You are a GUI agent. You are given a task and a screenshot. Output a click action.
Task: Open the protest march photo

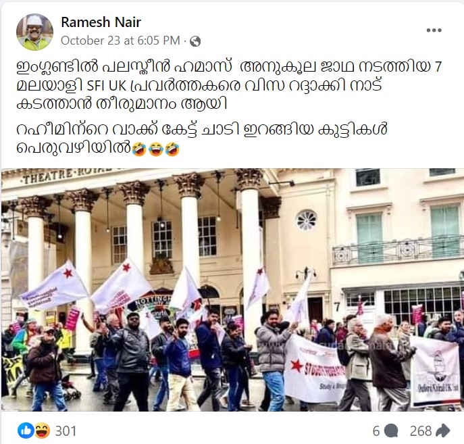[x=232, y=290]
